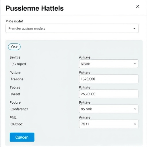Expand the dropdown showing 7911

click(x=109, y=124)
